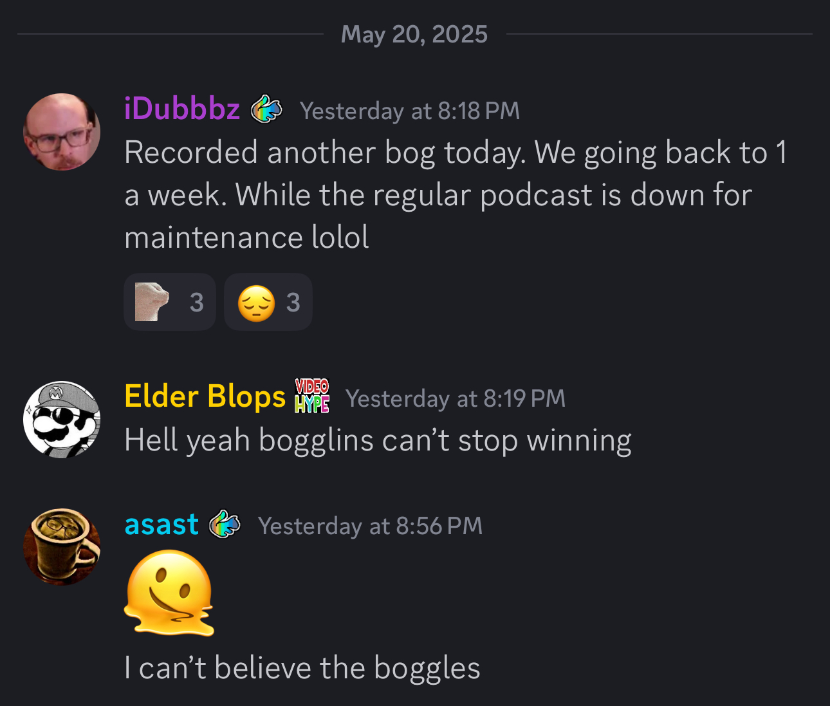This screenshot has width=830, height=706.
Task: Click the pensive face emoji reaction count
Action: 293,302
